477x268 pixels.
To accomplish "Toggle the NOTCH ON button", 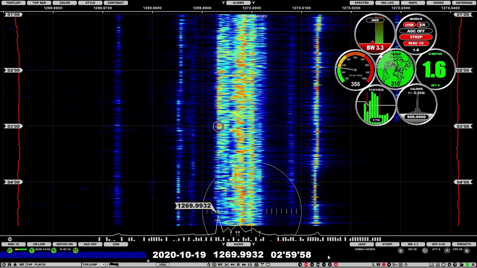I will (x=64, y=244).
